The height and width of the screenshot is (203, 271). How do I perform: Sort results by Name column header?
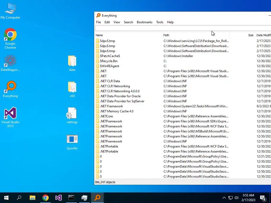pyautogui.click(x=128, y=35)
